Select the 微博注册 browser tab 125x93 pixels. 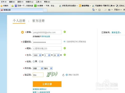point(21,10)
